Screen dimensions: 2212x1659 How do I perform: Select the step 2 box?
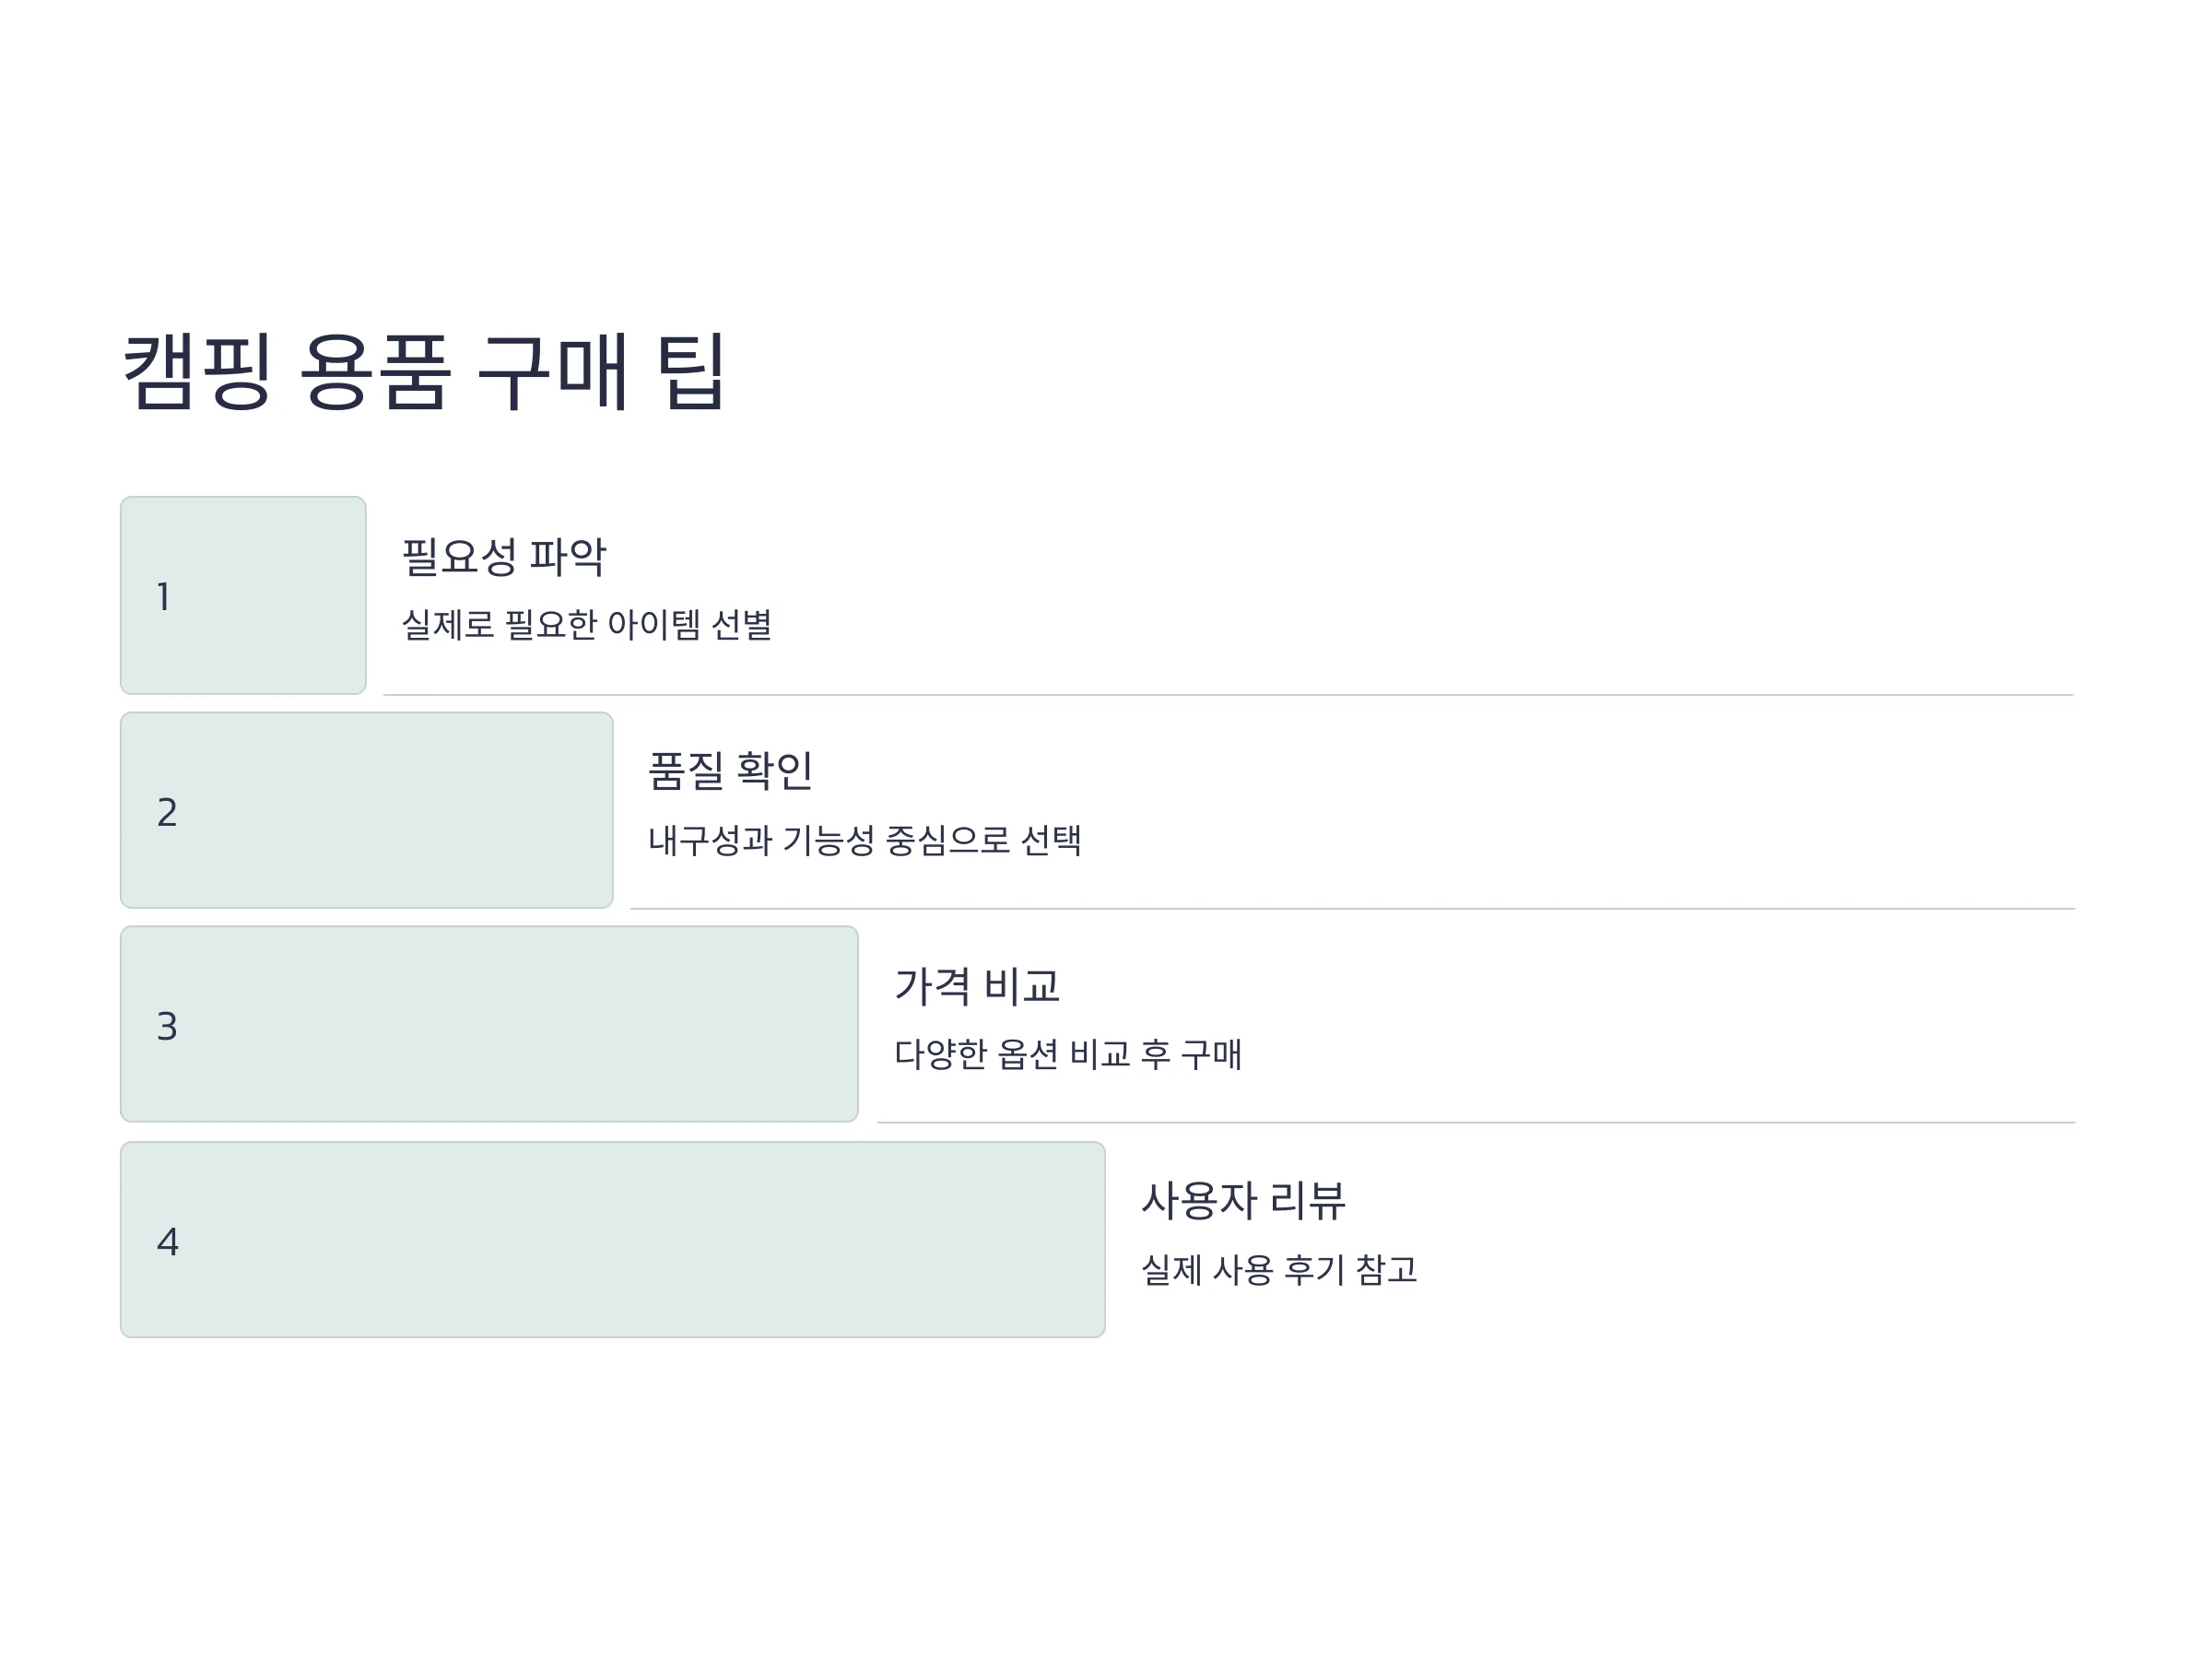click(367, 810)
